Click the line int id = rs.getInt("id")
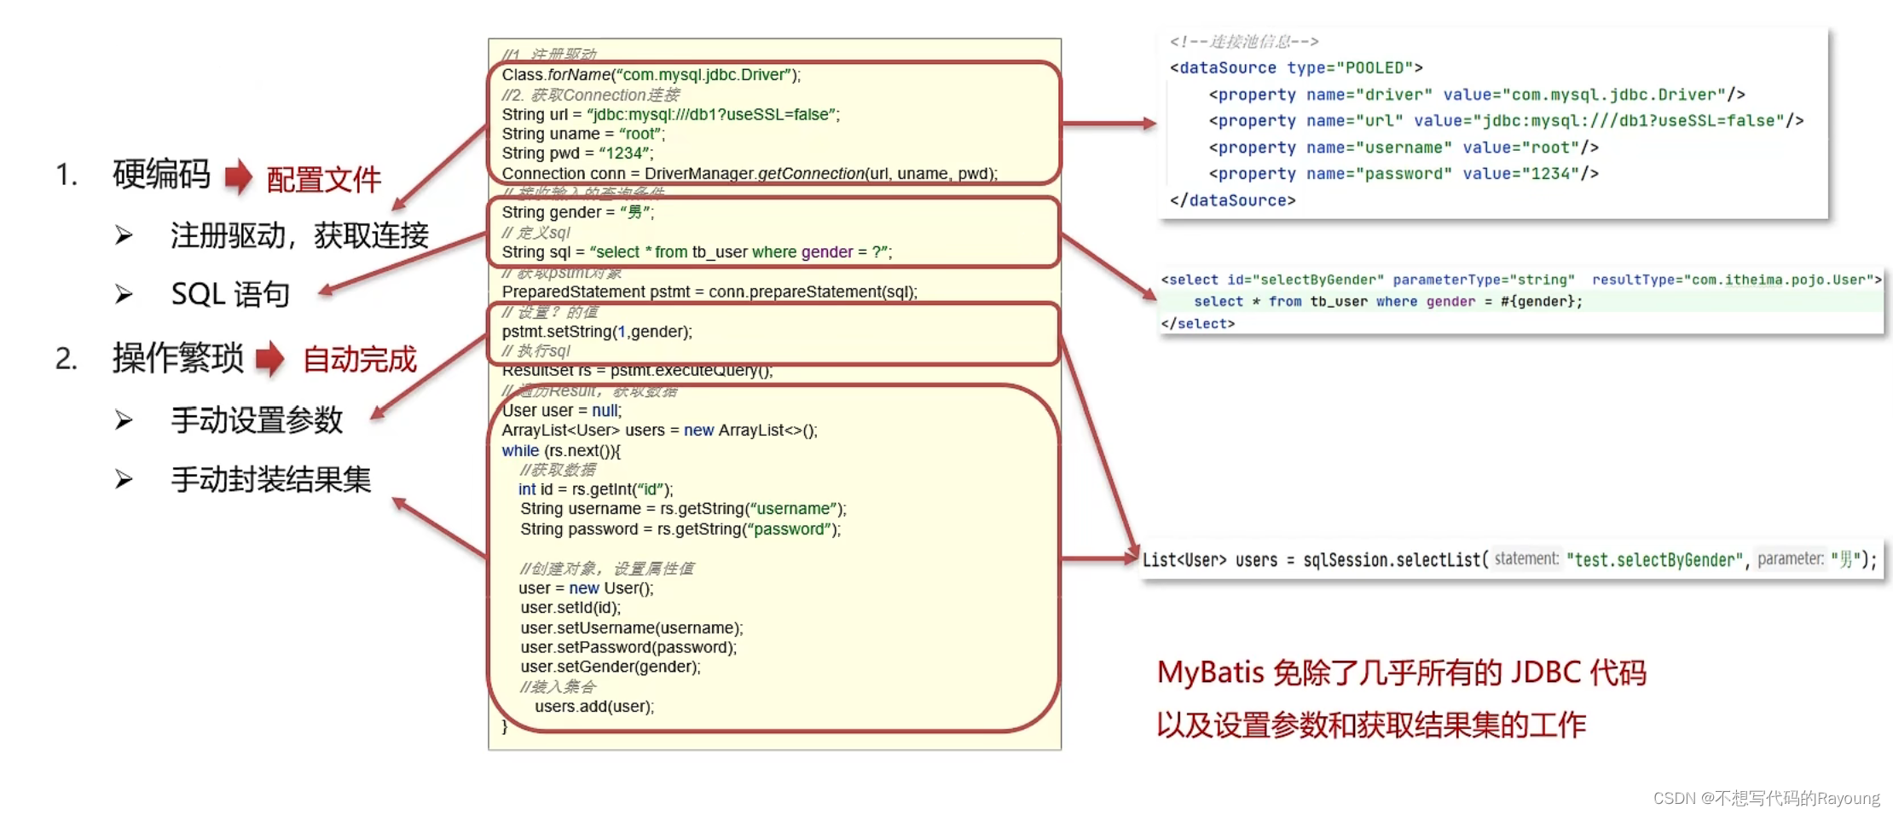The width and height of the screenshot is (1893, 815). (x=596, y=489)
